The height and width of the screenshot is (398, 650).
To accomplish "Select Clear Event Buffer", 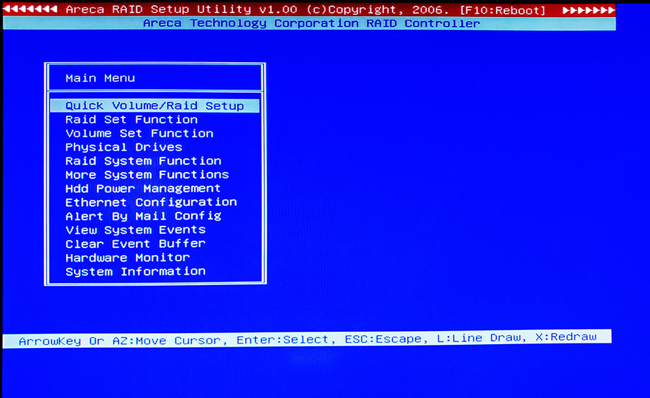I will 135,243.
